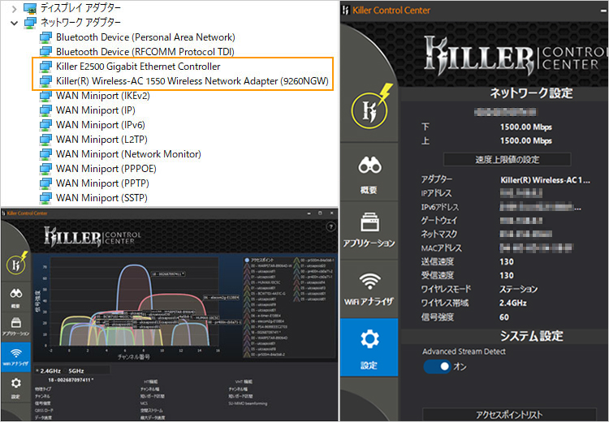Image resolution: width=609 pixels, height=422 pixels.
Task: Toggle Advanced Stream Detect switch off
Action: (438, 367)
